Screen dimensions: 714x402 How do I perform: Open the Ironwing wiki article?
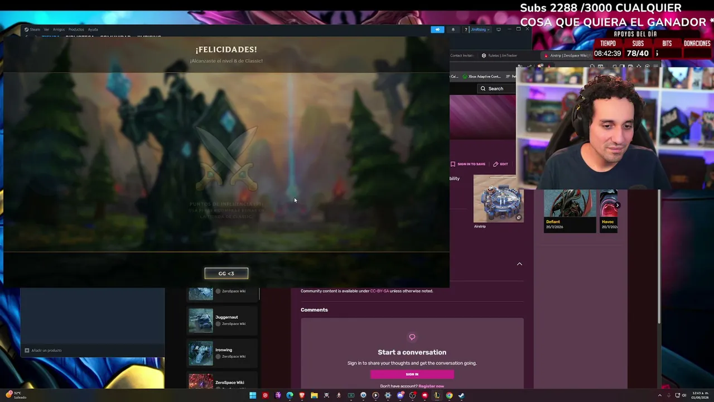pos(224,350)
